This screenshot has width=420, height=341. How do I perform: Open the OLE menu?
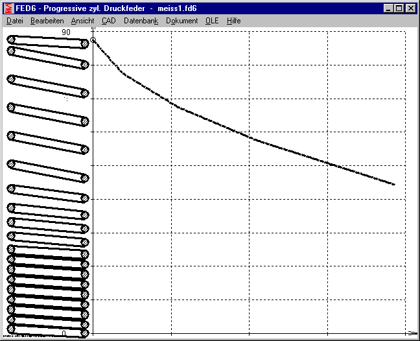click(212, 21)
